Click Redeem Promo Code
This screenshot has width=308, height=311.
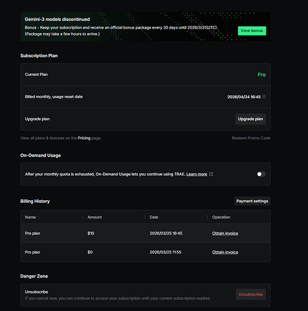pos(251,138)
